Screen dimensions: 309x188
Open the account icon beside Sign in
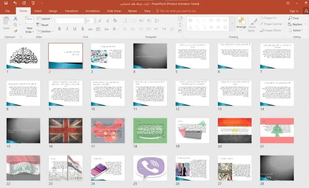306,11
